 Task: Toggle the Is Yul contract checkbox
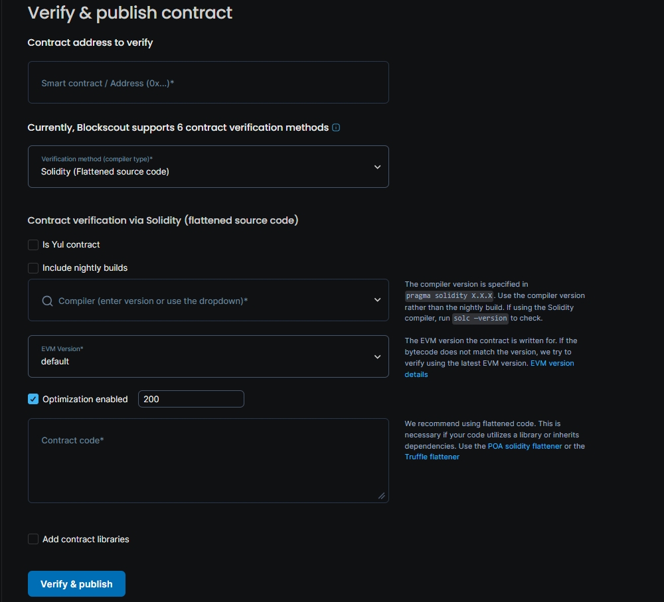point(33,245)
